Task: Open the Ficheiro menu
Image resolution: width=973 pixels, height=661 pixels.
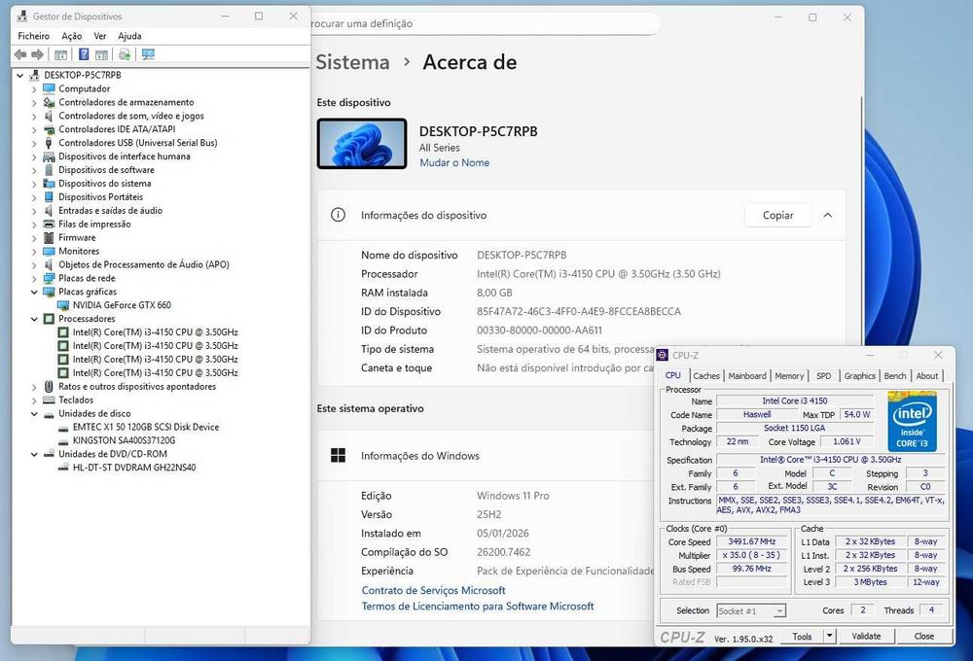Action: click(33, 36)
